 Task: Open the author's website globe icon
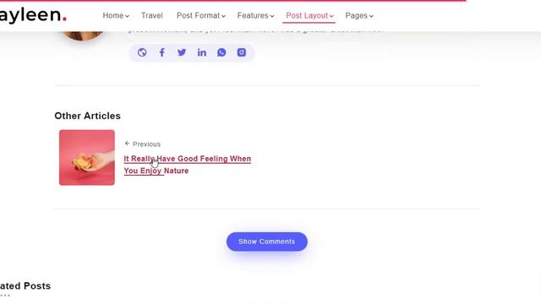pyautogui.click(x=142, y=52)
